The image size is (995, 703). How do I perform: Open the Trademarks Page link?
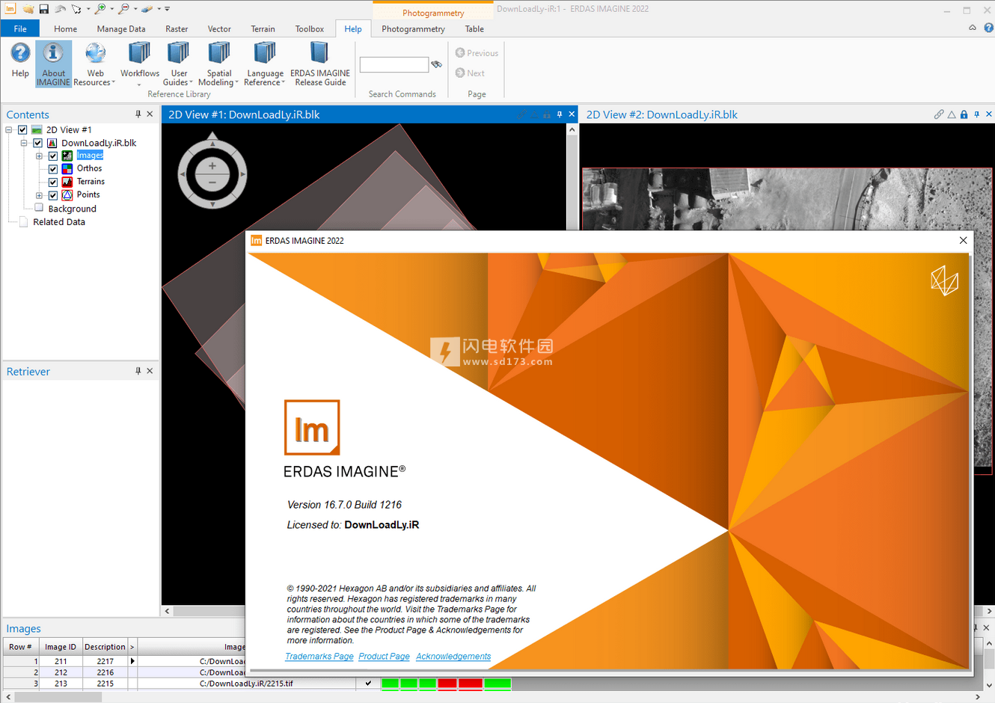point(319,657)
